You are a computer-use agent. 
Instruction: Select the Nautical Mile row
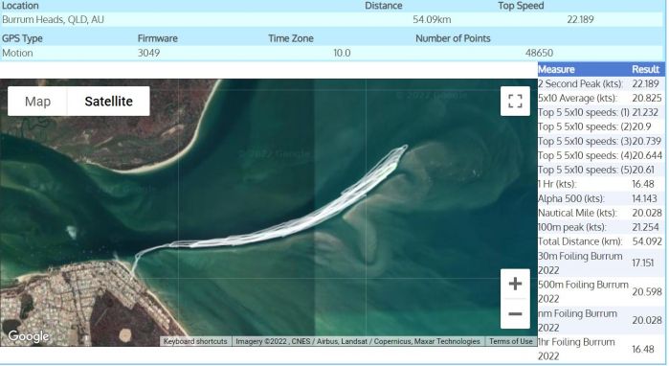point(601,213)
